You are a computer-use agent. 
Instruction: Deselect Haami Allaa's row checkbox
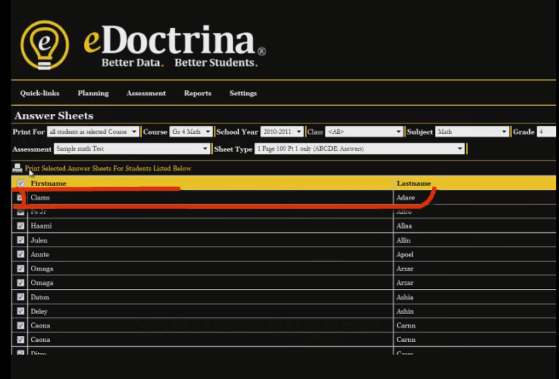20,225
